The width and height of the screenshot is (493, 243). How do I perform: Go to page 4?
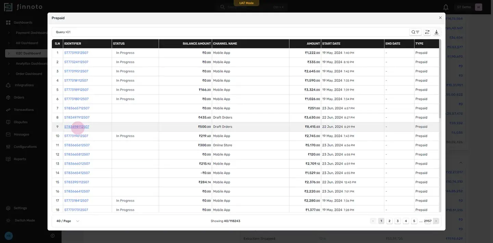pyautogui.click(x=406, y=221)
